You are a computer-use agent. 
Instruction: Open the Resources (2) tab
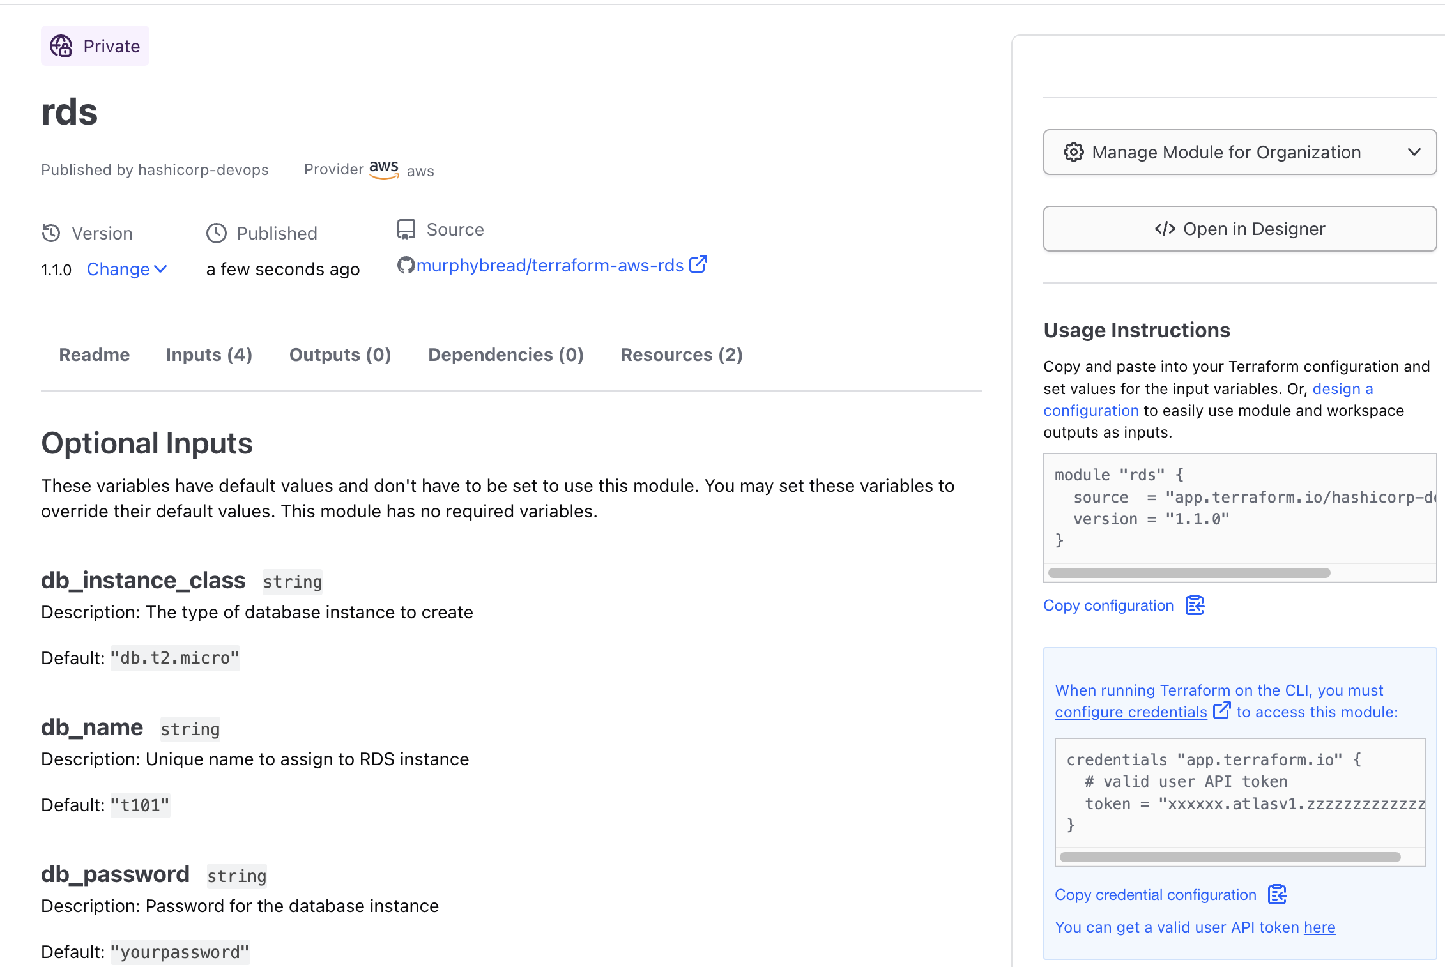682,354
